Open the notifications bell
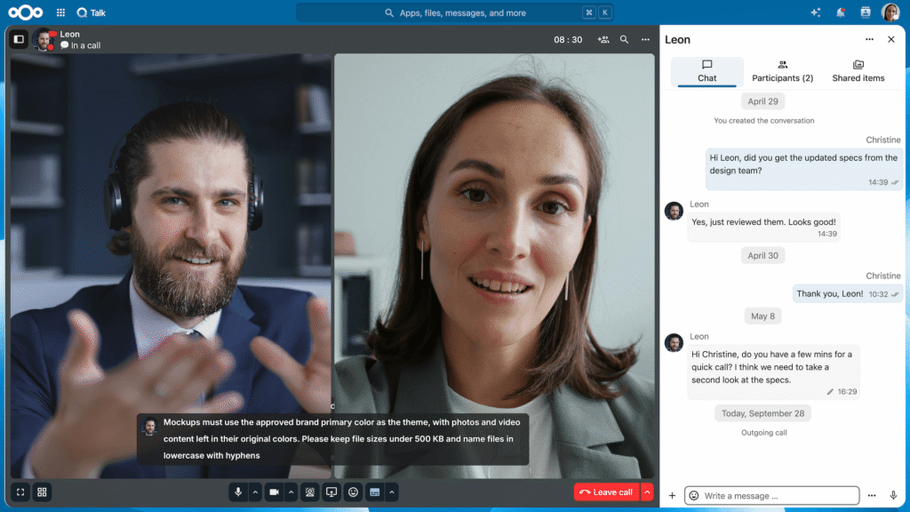 click(x=841, y=12)
